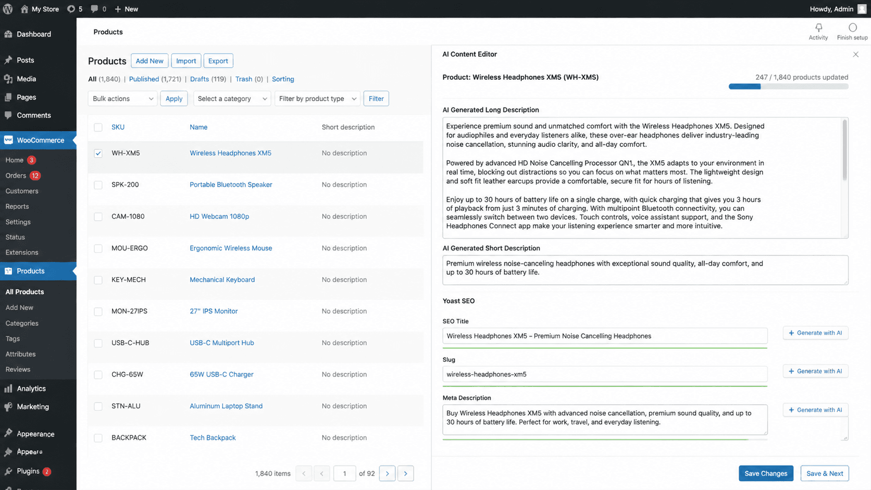Jump to last page arrow in pagination

tap(406, 473)
